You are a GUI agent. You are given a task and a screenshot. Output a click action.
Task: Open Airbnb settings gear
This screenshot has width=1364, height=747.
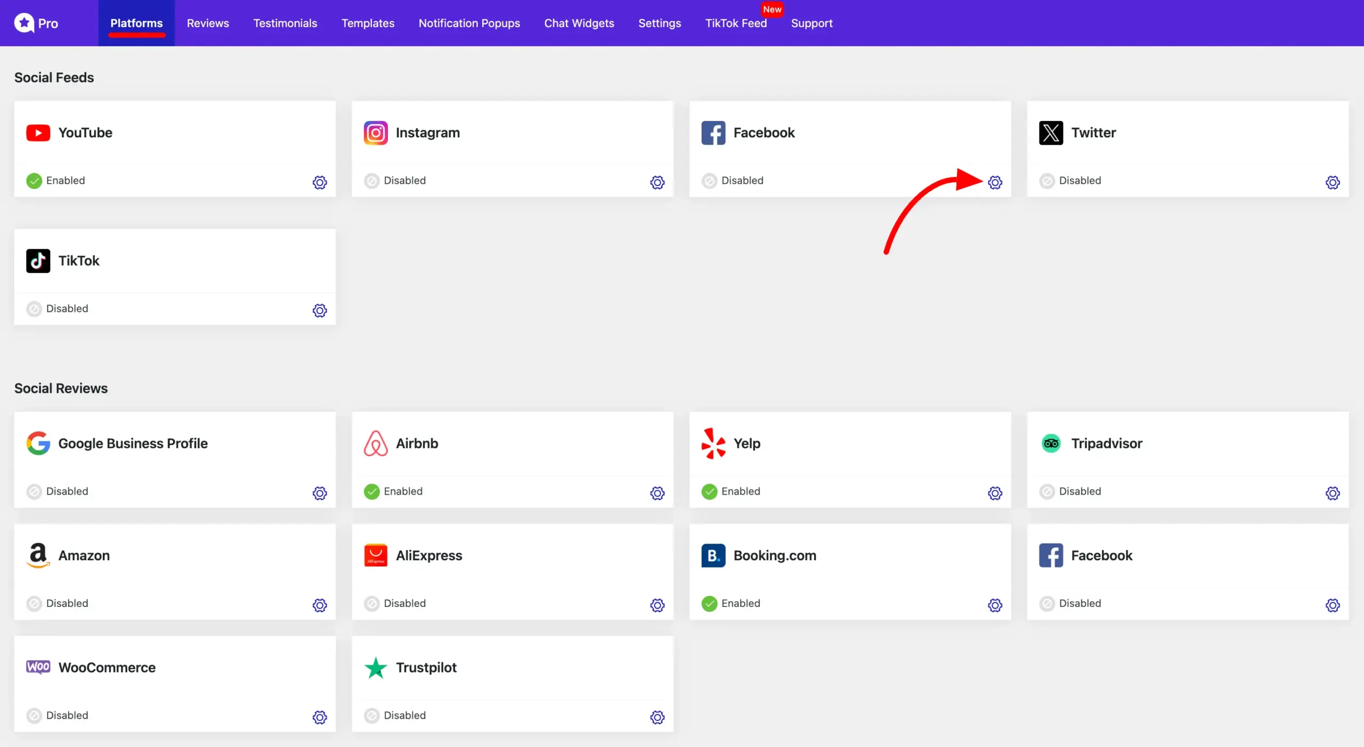click(x=657, y=493)
